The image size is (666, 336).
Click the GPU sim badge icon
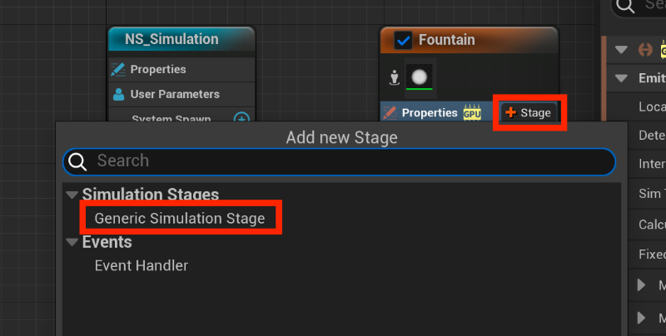472,113
